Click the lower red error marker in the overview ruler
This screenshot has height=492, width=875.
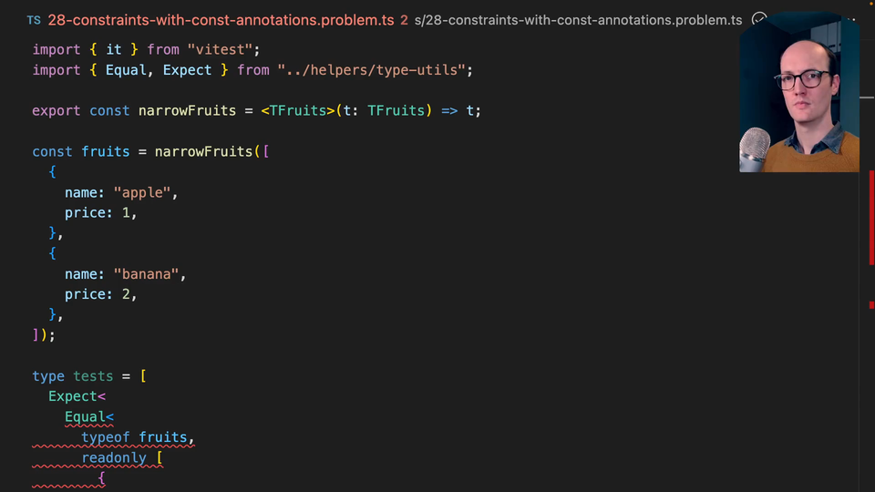[871, 305]
